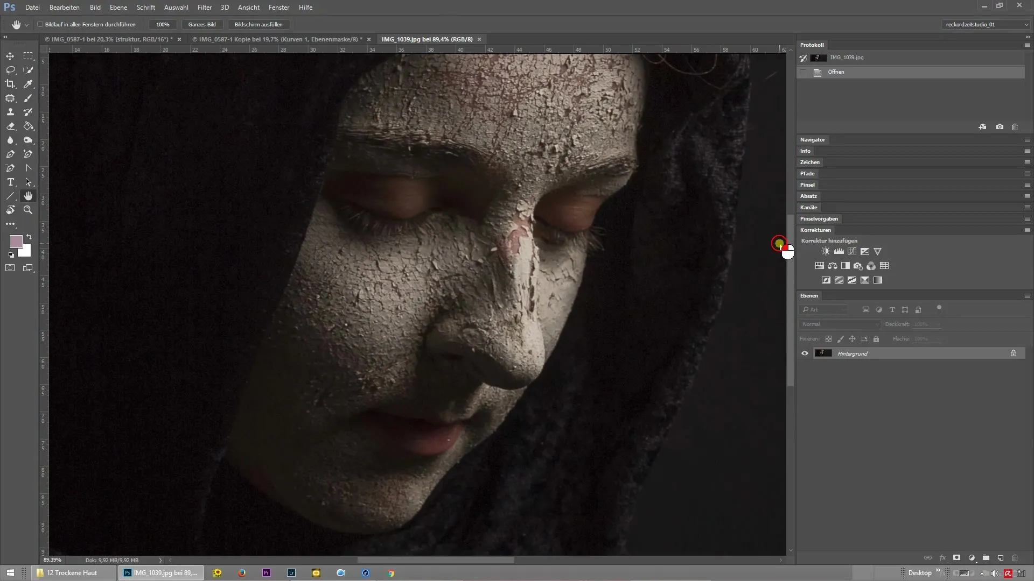The image size is (1034, 581).
Task: Open the Auswahl menu
Action: (176, 8)
